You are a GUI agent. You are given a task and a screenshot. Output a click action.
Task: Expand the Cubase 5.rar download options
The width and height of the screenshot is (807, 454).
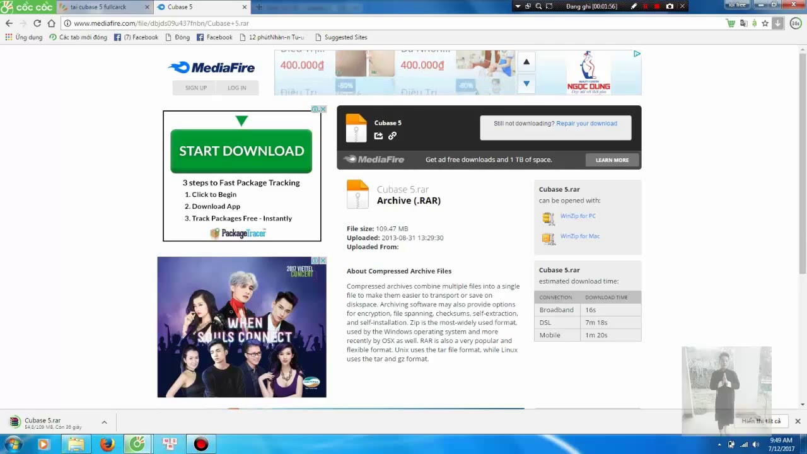pyautogui.click(x=104, y=422)
